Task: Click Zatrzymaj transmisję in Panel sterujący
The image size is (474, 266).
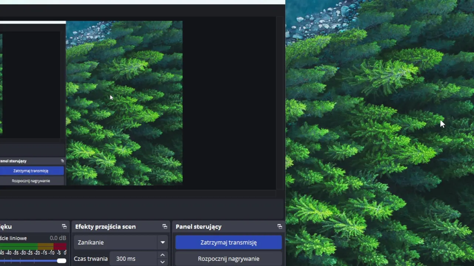Action: (x=228, y=242)
